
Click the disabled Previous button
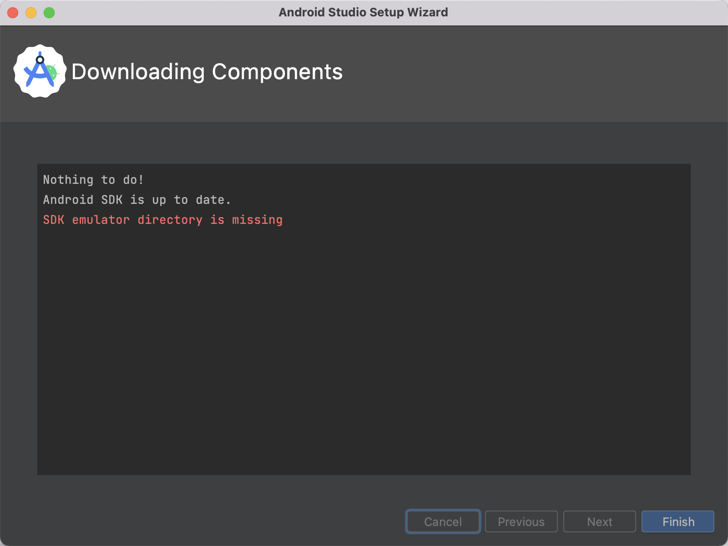(x=521, y=521)
